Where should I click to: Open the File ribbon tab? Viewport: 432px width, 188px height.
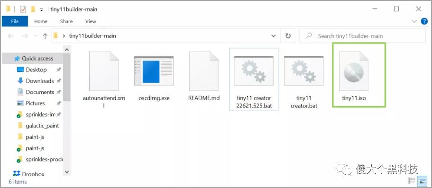pos(15,21)
